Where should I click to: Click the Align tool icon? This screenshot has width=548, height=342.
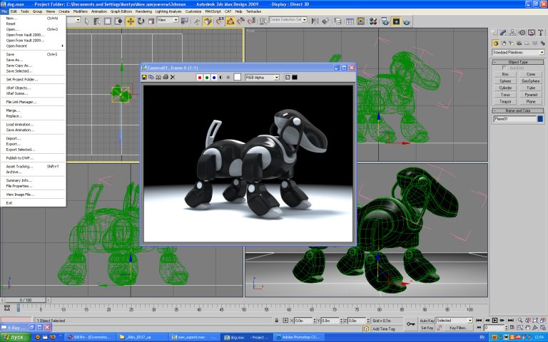pyautogui.click(x=325, y=21)
